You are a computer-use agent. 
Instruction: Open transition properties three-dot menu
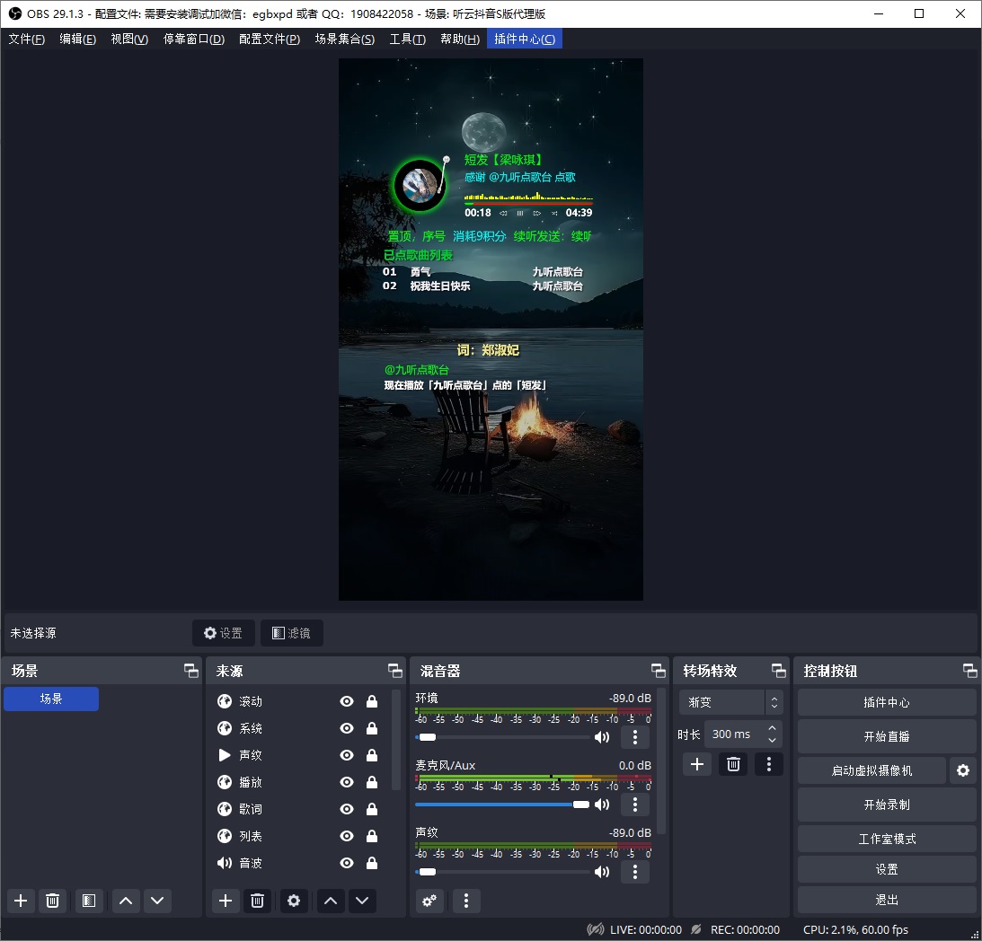pos(768,764)
